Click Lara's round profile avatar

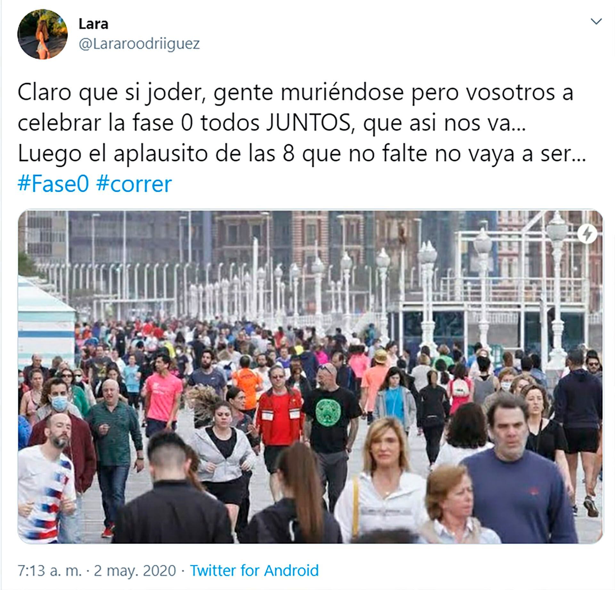tap(42, 34)
